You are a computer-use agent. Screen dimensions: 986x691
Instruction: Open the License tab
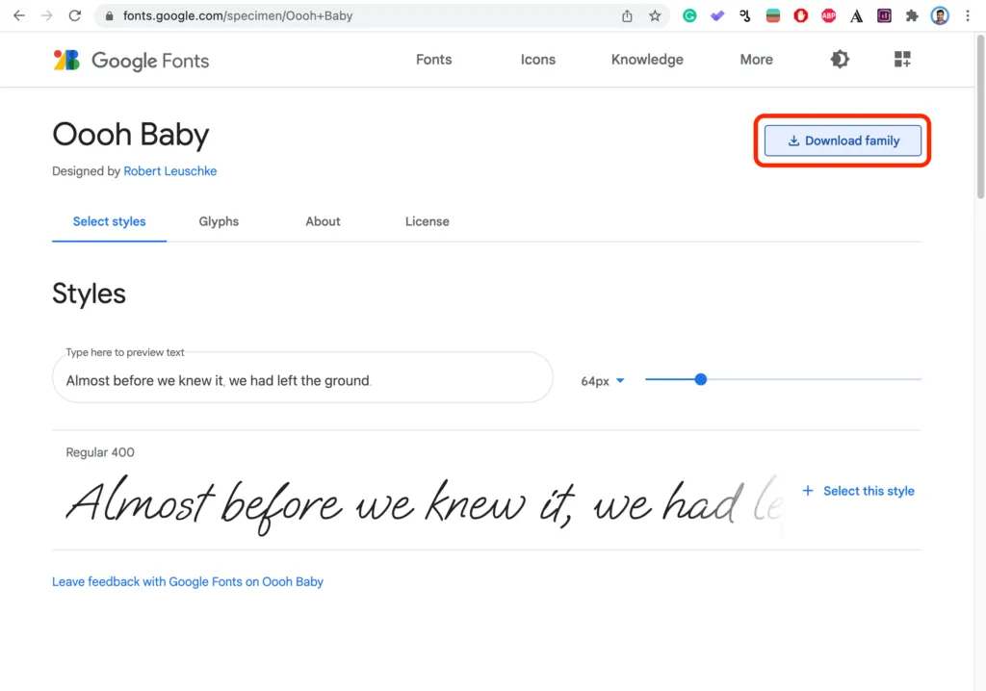[x=427, y=221]
